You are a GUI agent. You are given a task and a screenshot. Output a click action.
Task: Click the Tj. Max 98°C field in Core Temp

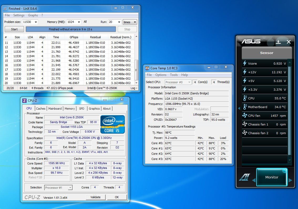coord(179,133)
